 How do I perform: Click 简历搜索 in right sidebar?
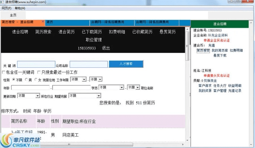203,50
